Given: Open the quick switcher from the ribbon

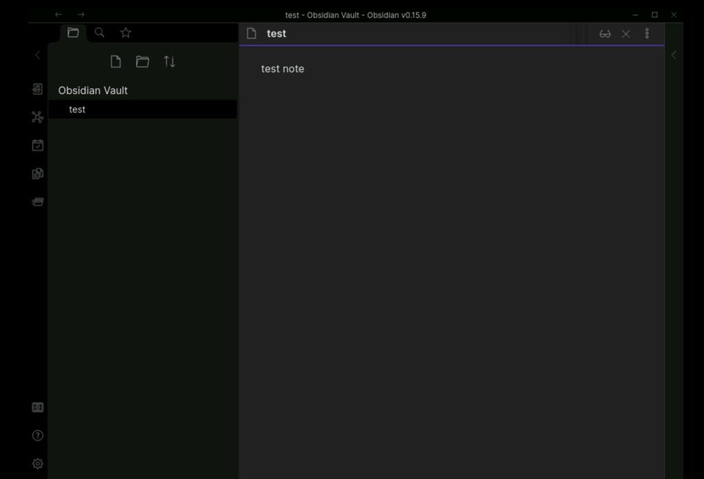Looking at the screenshot, I should tap(38, 89).
